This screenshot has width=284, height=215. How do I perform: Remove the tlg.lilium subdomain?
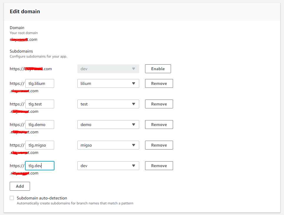159,83
